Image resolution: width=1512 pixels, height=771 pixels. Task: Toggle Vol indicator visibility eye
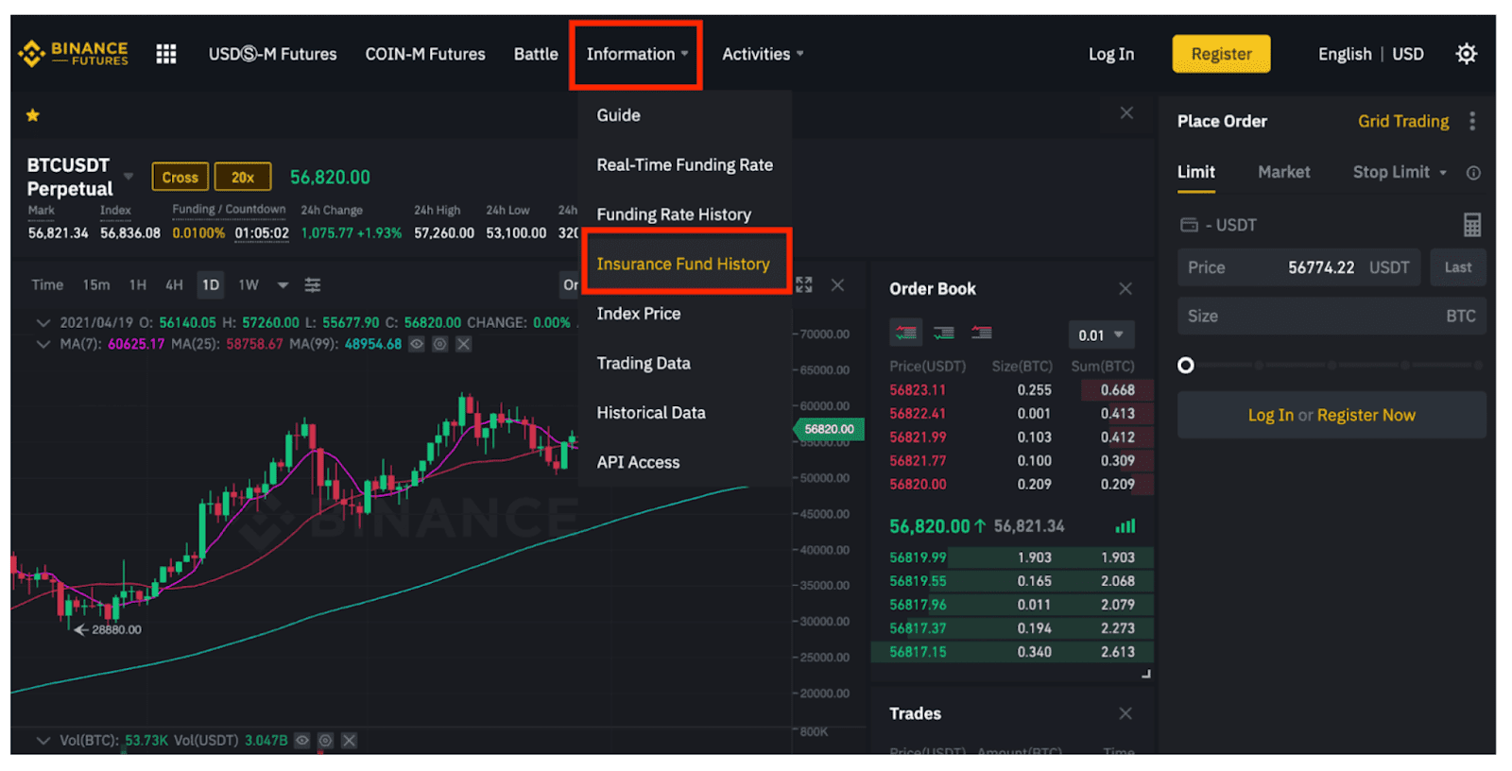[x=301, y=740]
